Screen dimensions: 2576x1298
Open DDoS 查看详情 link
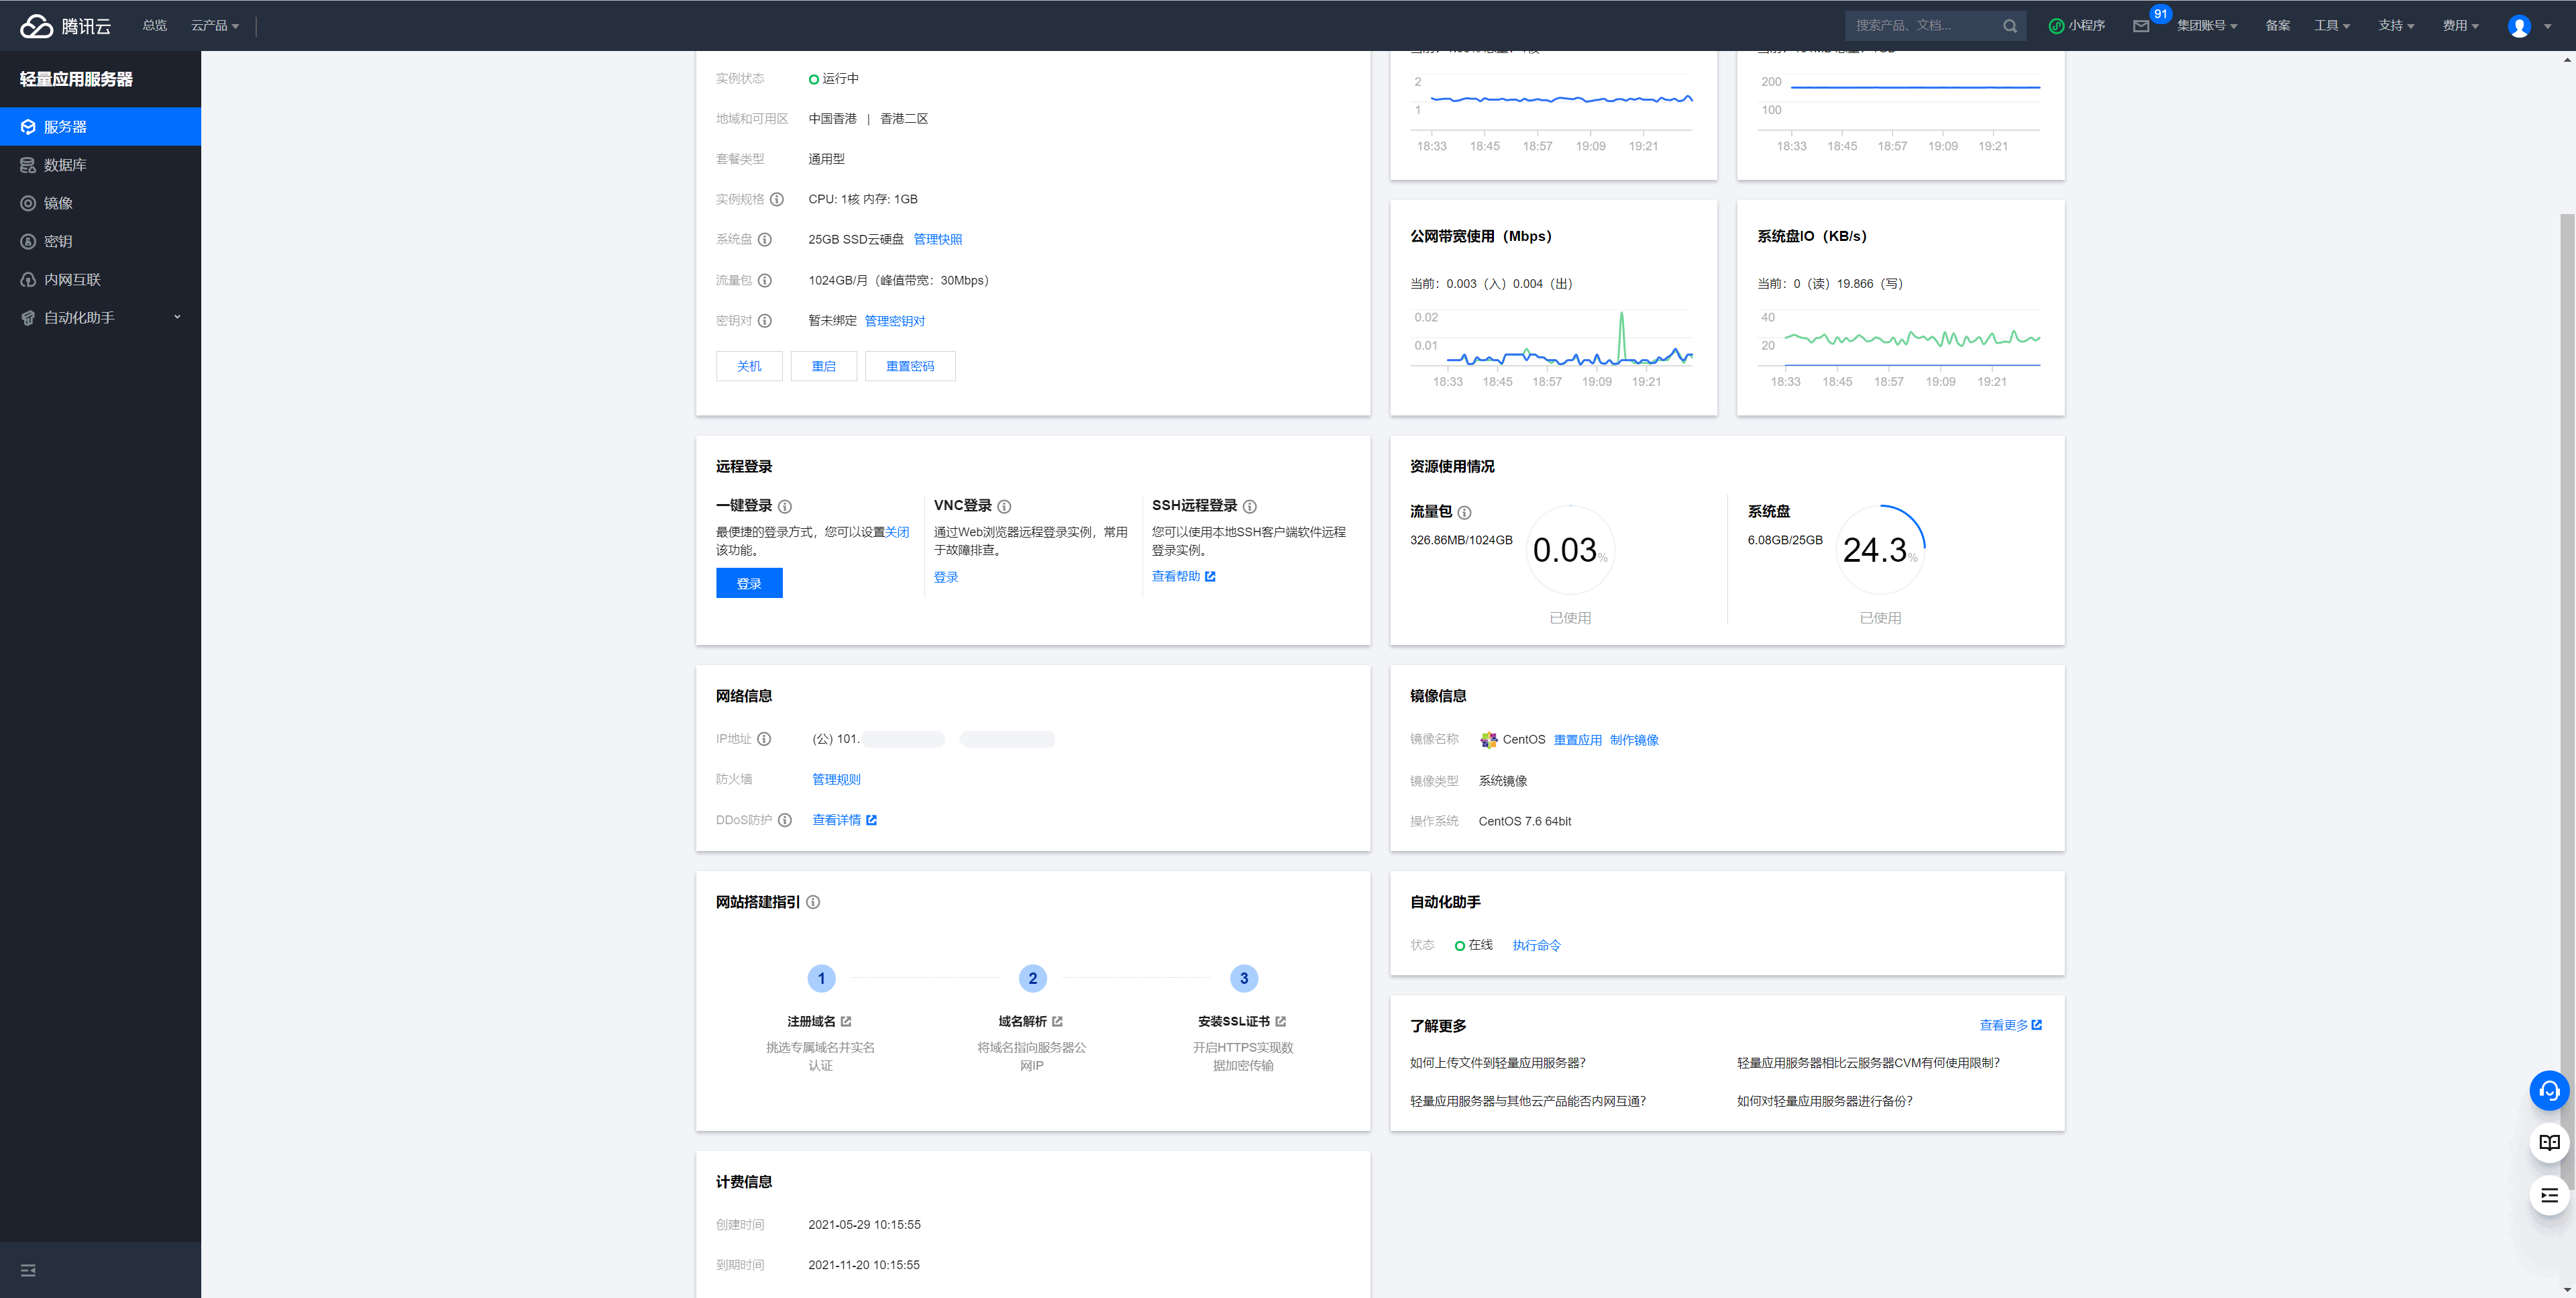tap(844, 819)
